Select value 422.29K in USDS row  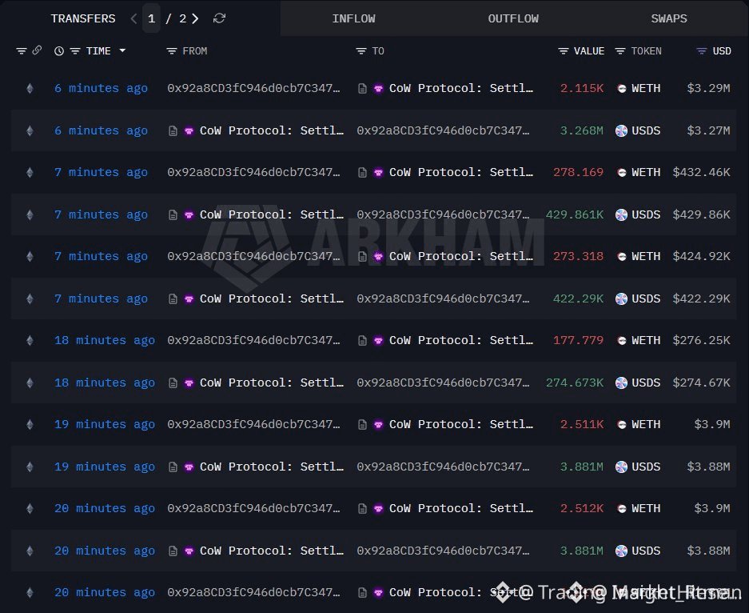pyautogui.click(x=578, y=298)
